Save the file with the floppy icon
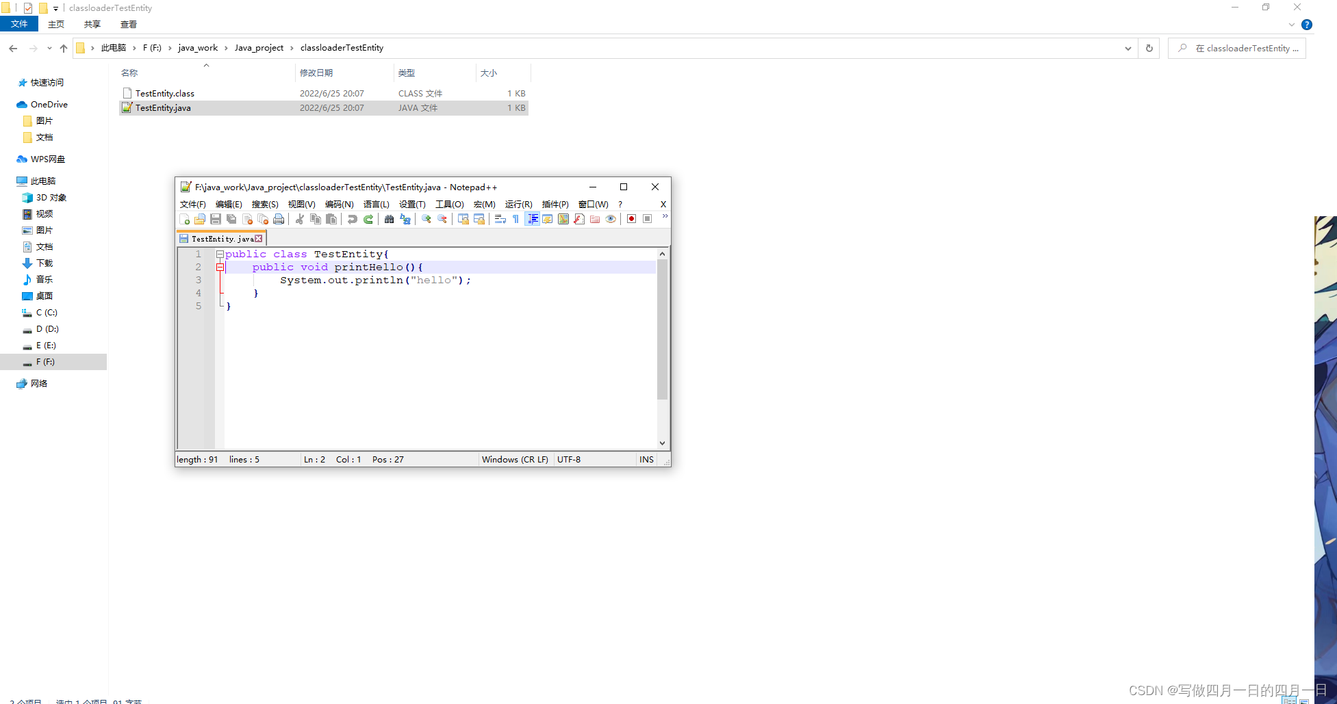 tap(216, 219)
